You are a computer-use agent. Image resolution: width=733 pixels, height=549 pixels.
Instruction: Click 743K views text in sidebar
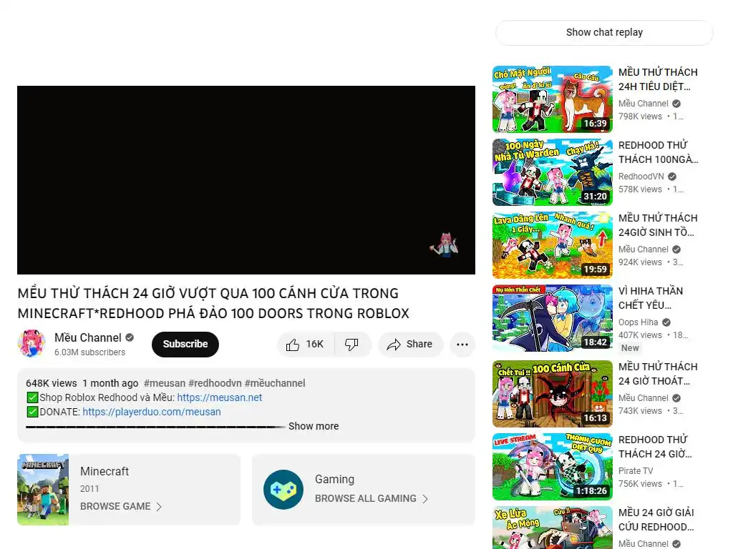pos(640,411)
